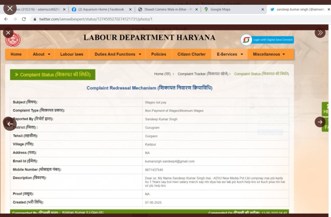This screenshot has height=217, width=331.
Task: Select the 'Gurugram' district value
Action: point(152,127)
